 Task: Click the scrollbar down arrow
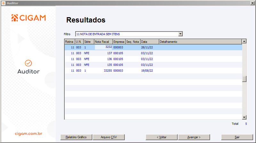click(x=244, y=117)
